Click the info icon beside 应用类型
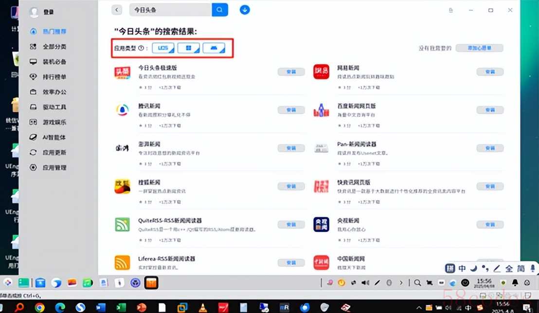This screenshot has height=313, width=539. click(141, 48)
